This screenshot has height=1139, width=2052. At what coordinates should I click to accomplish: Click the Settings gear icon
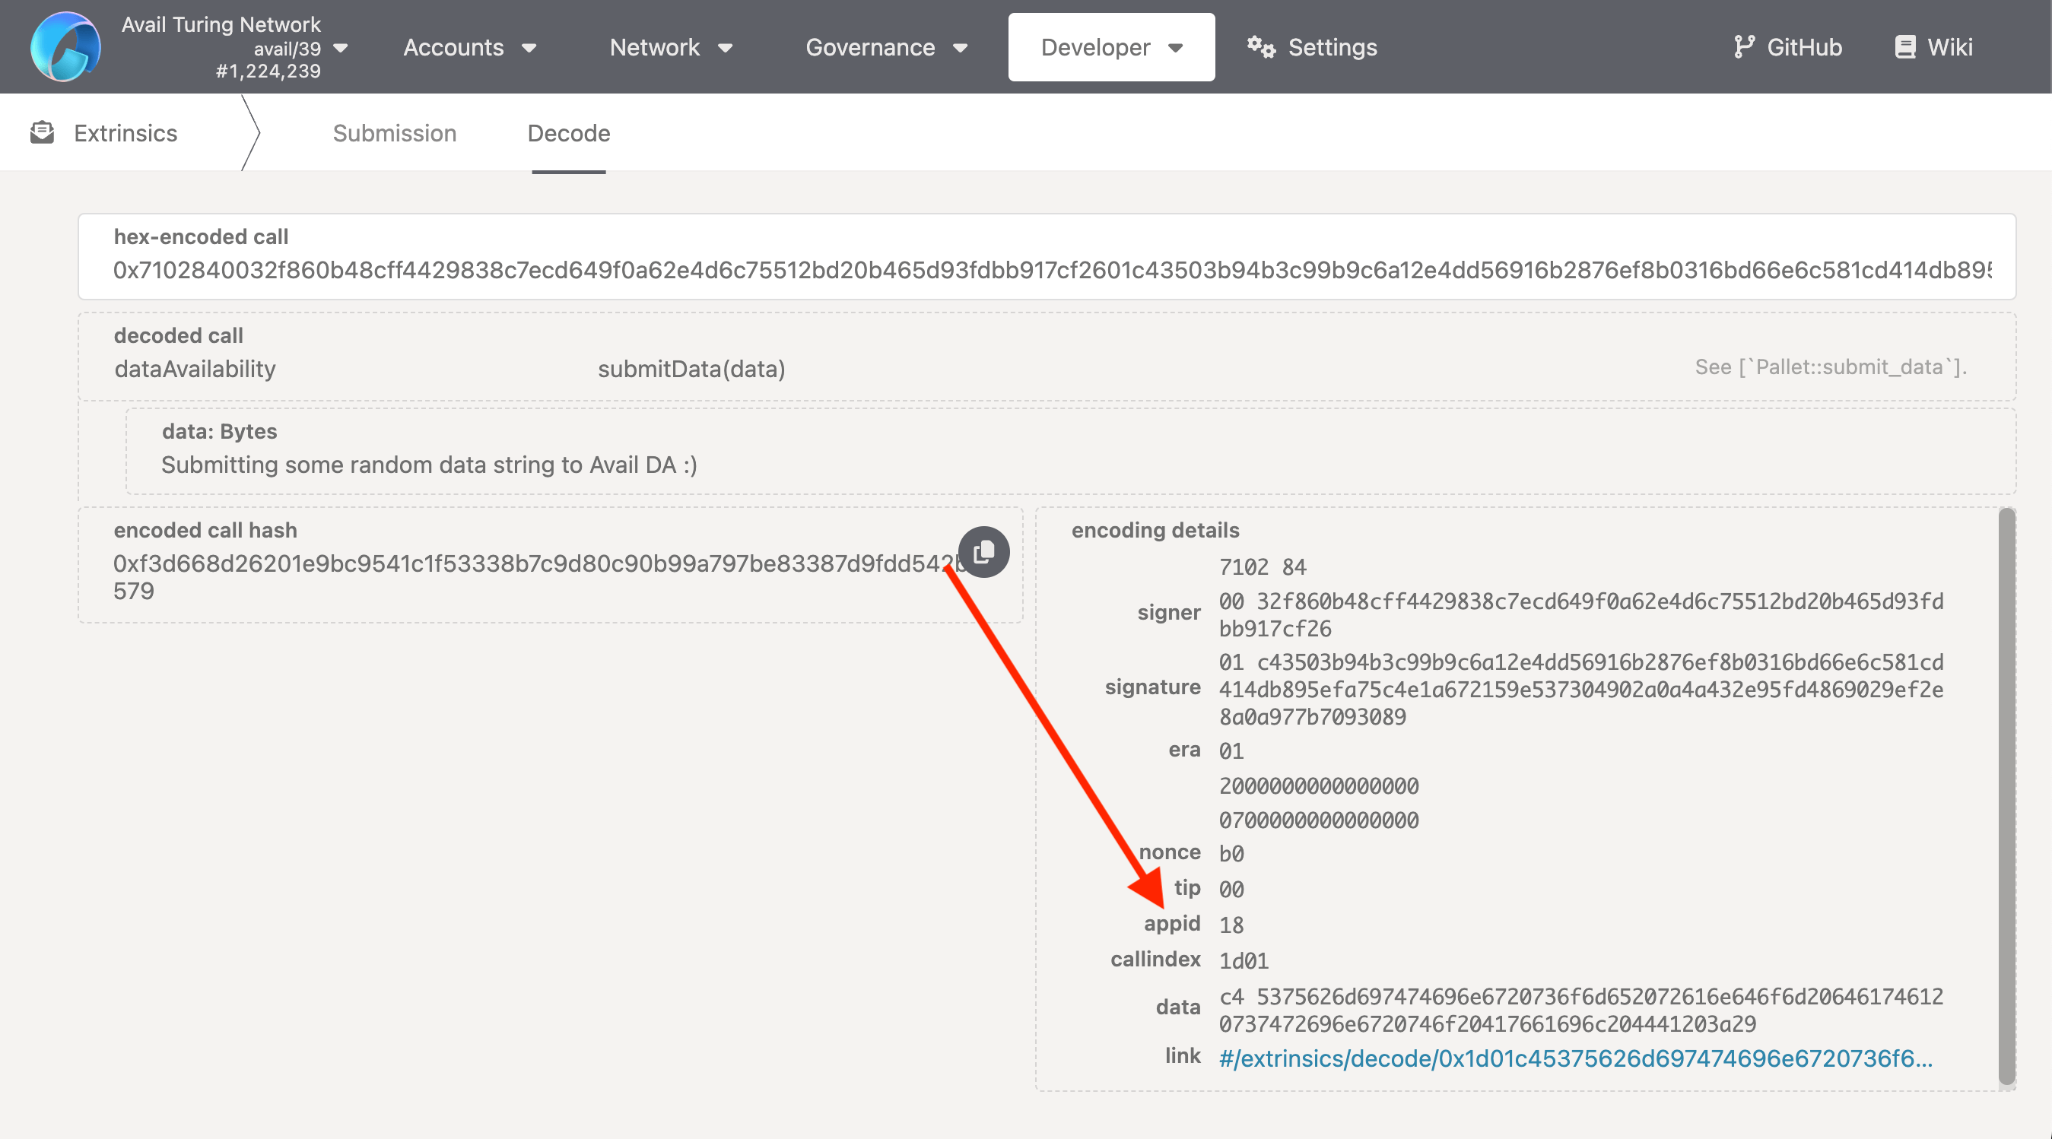pos(1261,47)
